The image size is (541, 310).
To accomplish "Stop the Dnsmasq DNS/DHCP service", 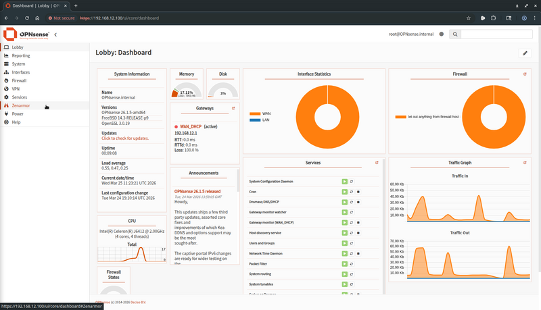I will 358,202.
